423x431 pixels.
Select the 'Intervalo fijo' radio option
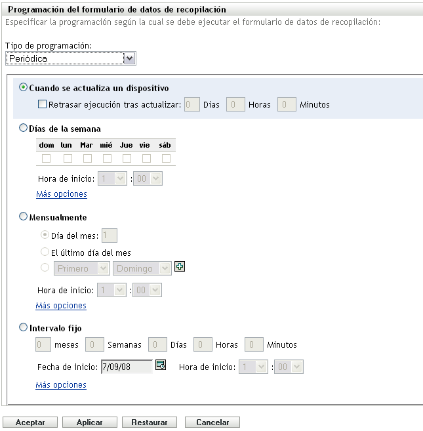23,327
